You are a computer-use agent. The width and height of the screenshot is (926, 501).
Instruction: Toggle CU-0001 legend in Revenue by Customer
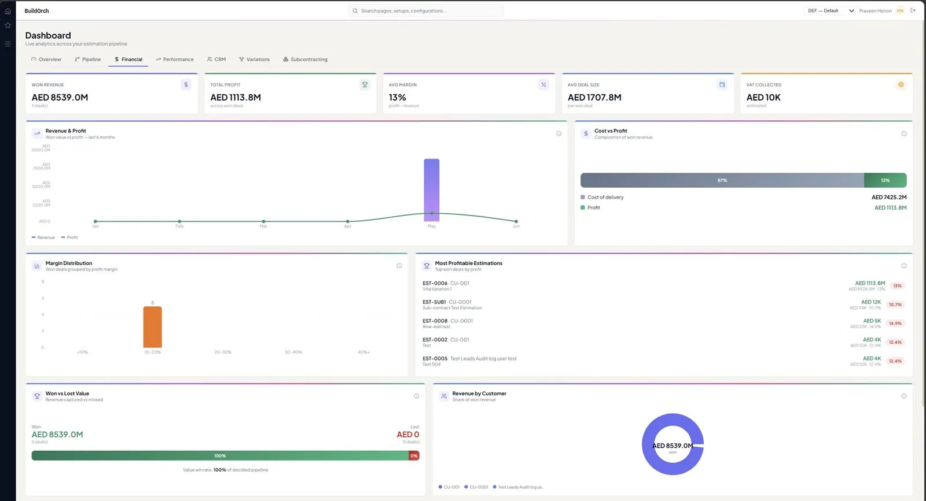pyautogui.click(x=476, y=487)
